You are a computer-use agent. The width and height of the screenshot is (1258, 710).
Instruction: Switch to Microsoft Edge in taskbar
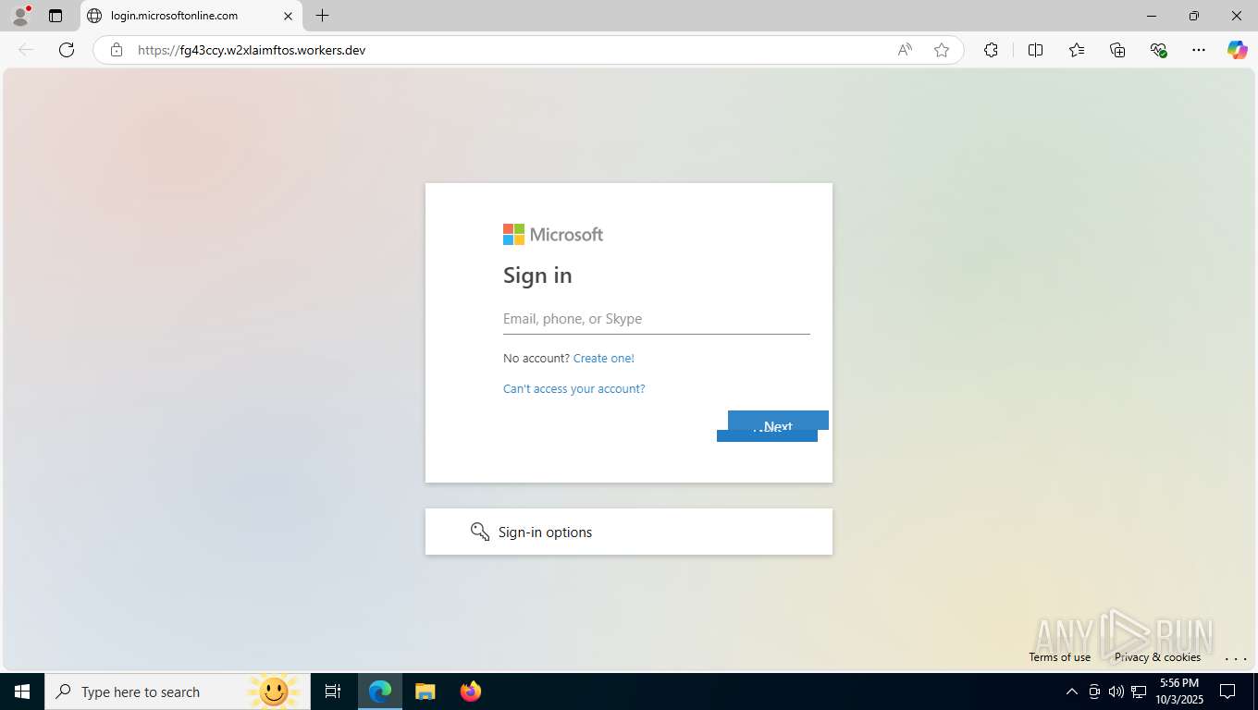[380, 692]
